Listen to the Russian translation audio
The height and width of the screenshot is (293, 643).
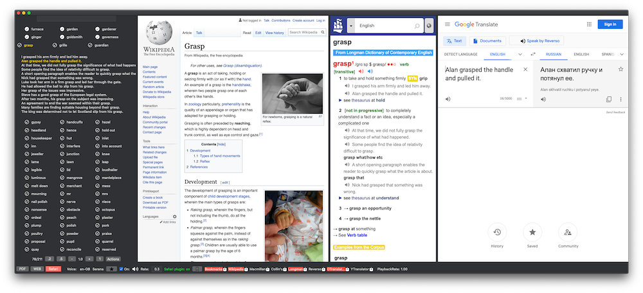tap(543, 100)
